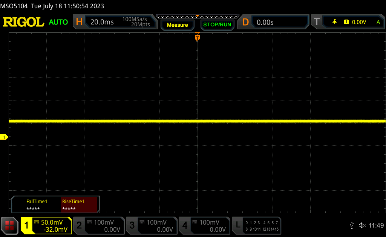Open channel 2 100mV scale setting
The image size is (386, 237).
click(x=104, y=222)
